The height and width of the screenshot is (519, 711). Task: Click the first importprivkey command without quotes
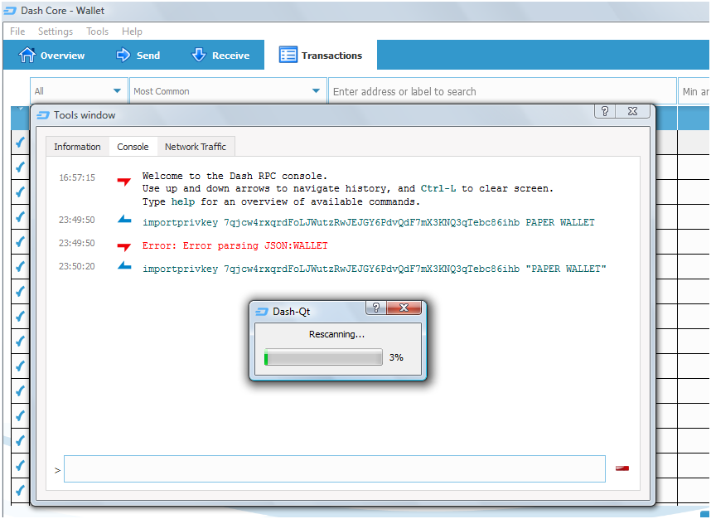tap(368, 223)
